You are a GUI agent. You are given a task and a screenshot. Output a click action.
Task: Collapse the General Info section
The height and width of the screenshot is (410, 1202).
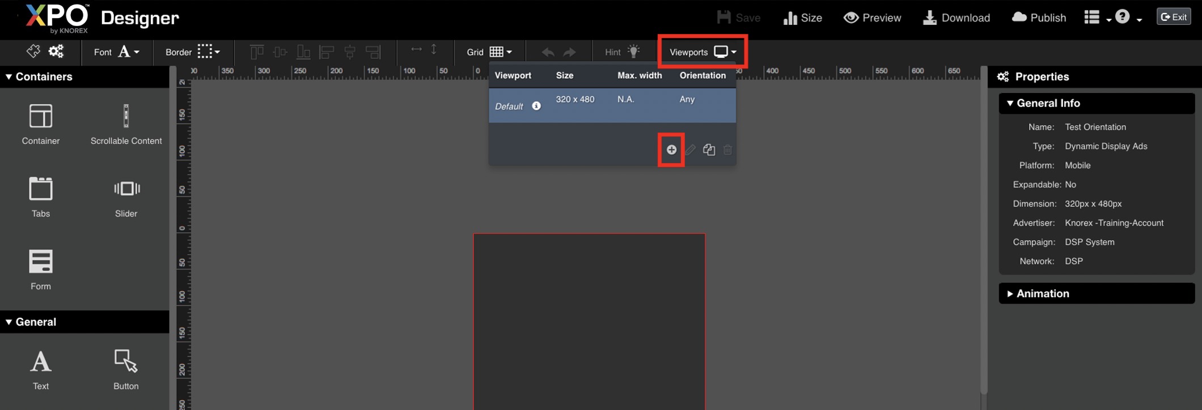point(1047,103)
